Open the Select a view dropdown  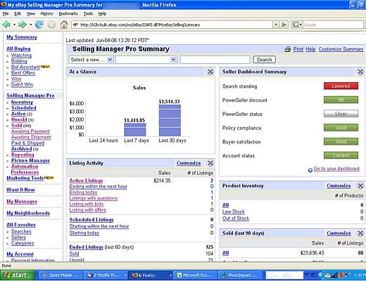91,60
